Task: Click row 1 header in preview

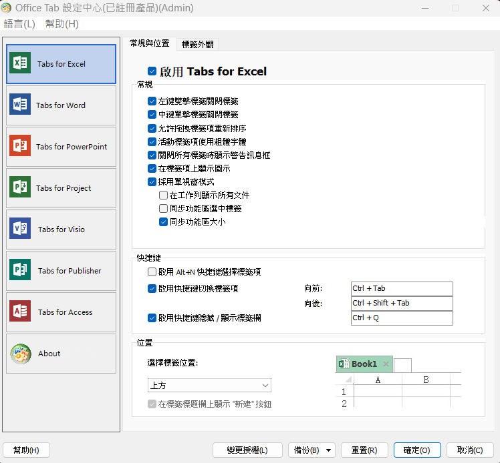Action: point(344,391)
